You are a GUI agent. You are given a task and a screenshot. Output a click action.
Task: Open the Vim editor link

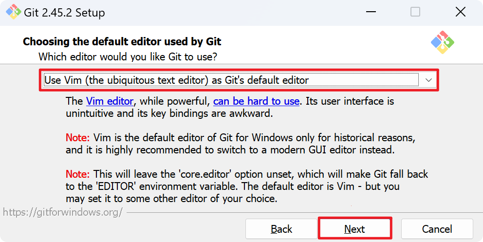click(110, 101)
